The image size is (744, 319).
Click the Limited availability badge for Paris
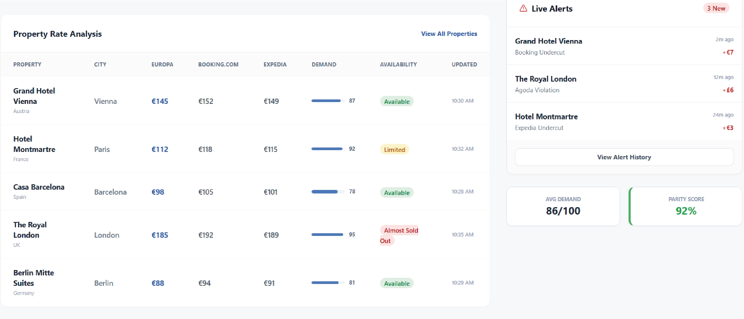394,150
